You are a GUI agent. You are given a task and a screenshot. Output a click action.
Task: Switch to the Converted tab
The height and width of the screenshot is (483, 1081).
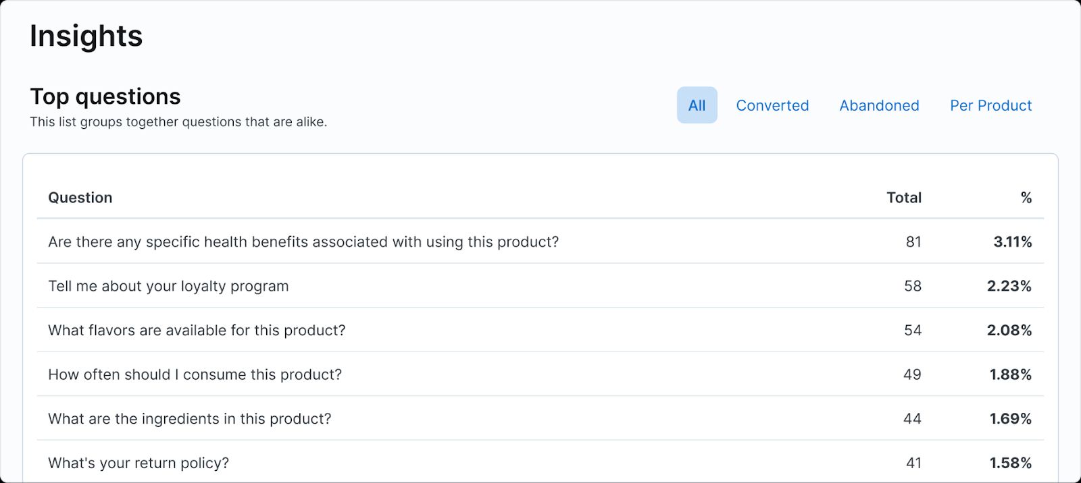point(772,105)
